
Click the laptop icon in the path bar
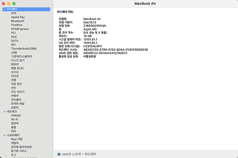(x=59, y=154)
